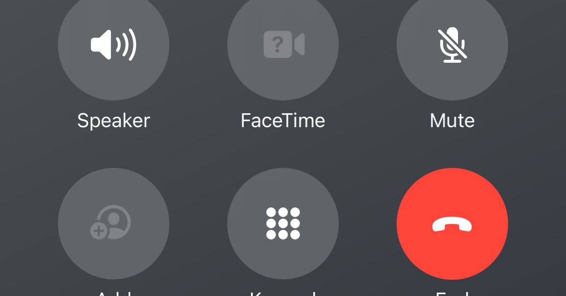
Task: Open the Keypad dot grid
Action: 283,223
